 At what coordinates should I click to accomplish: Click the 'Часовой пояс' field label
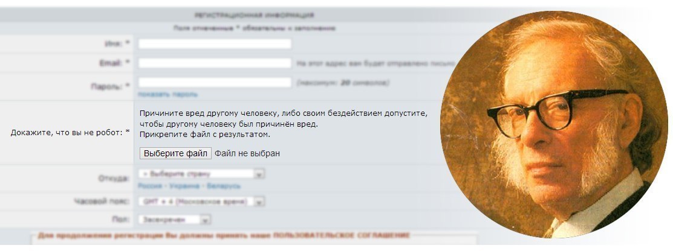click(x=102, y=202)
